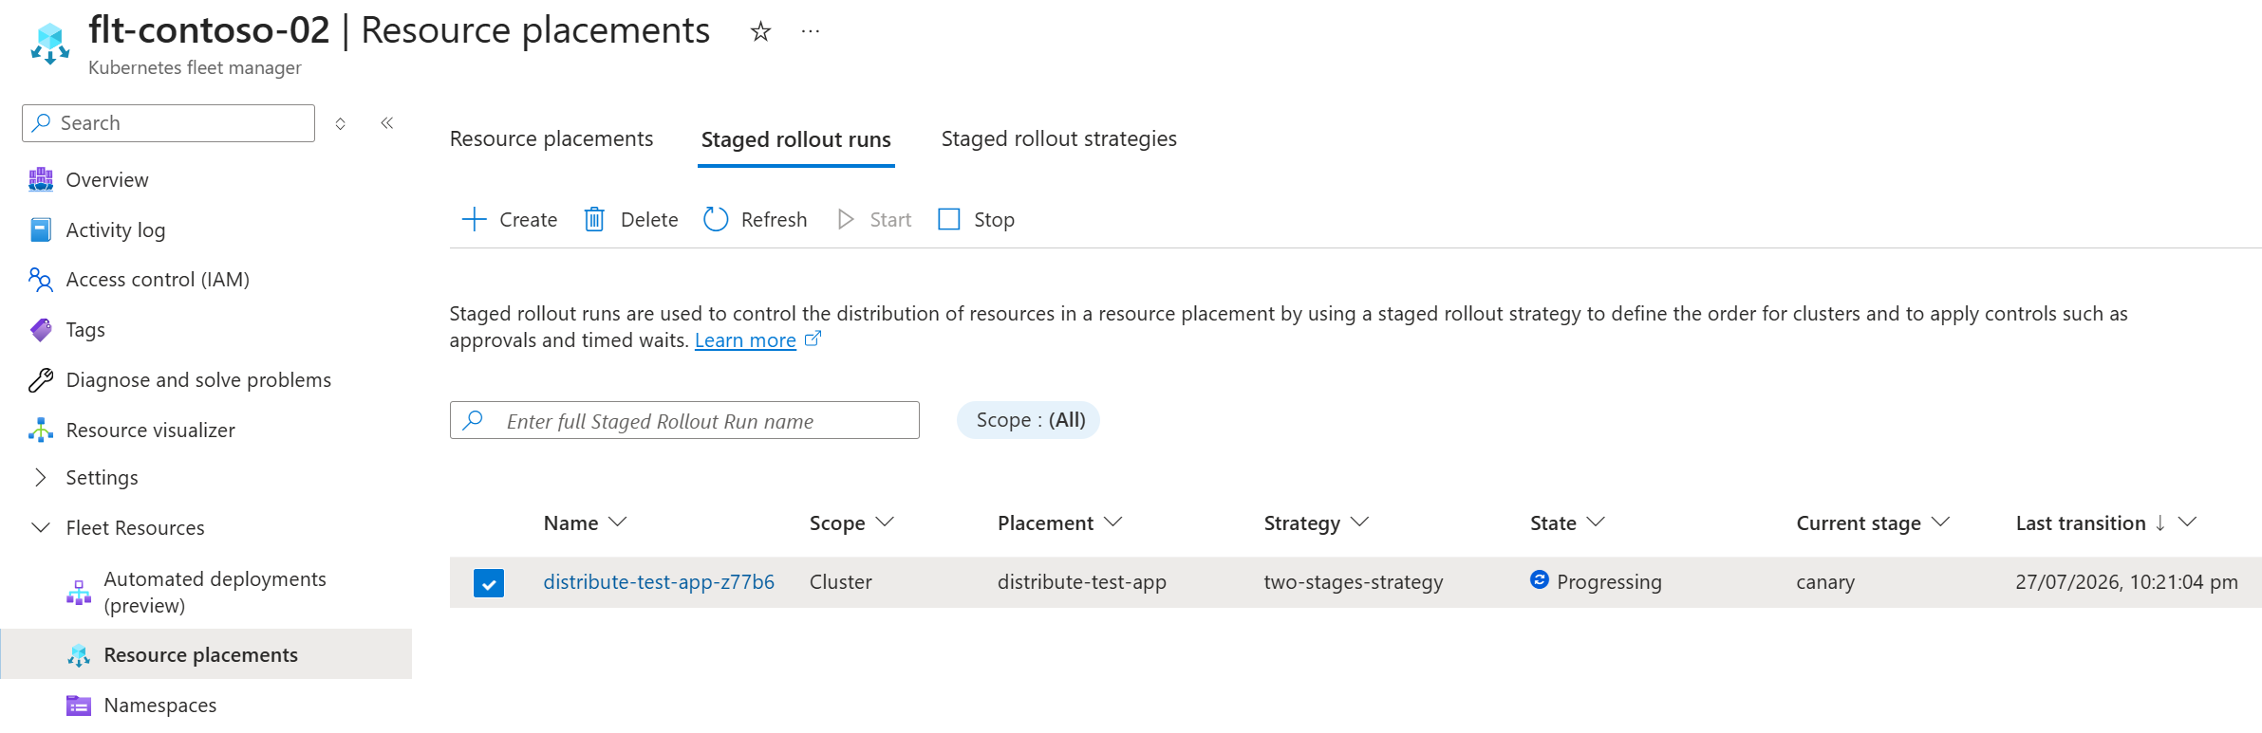Uncheck the distribute-test-app-z77b6 row checkbox
The height and width of the screenshot is (733, 2262).
489,582
